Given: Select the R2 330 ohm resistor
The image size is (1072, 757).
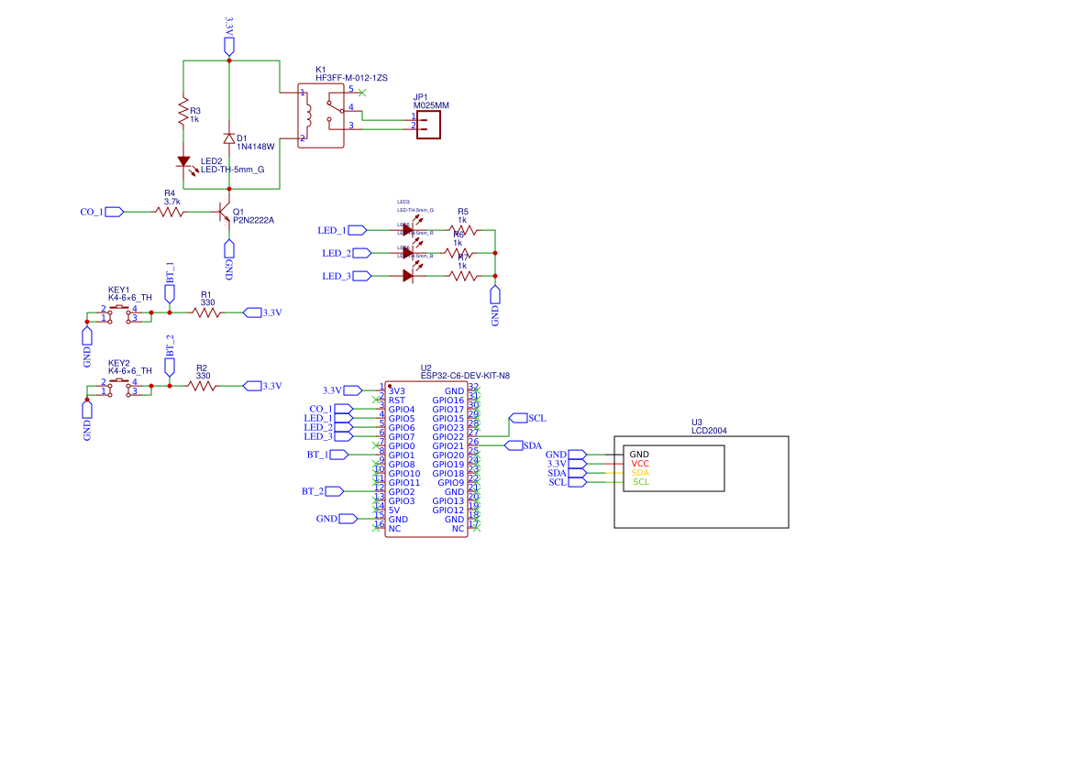Looking at the screenshot, I should (x=203, y=387).
